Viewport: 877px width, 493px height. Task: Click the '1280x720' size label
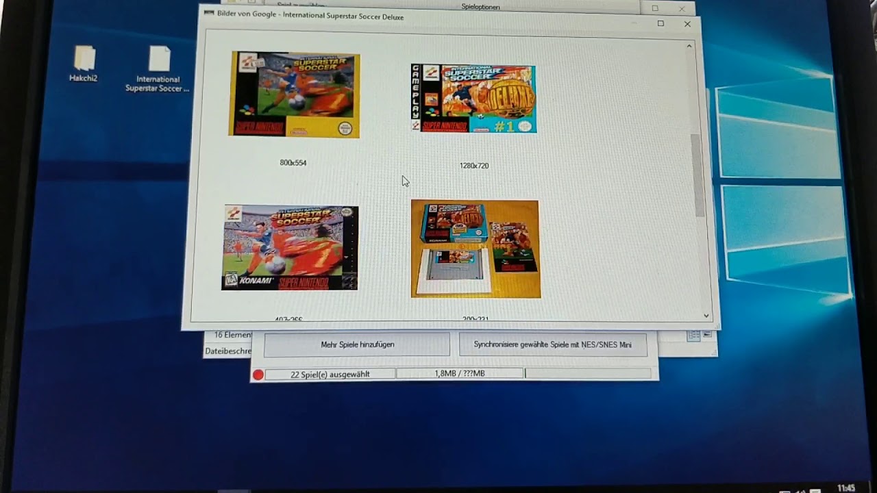[474, 166]
